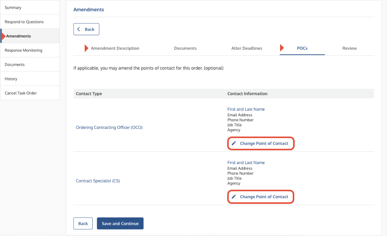The height and width of the screenshot is (236, 387).
Task: Open Documents in the left sidebar
Action: 30,65
